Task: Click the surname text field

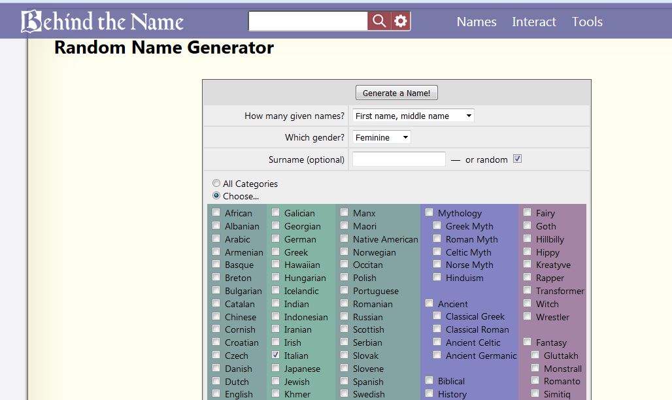Action: pos(399,159)
